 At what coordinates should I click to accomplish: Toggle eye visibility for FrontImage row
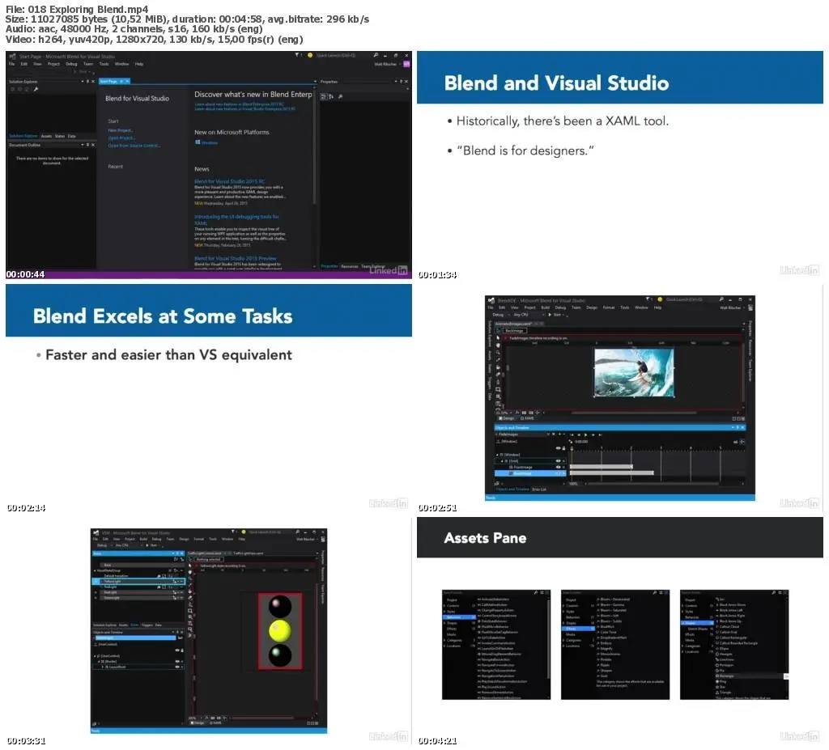point(558,467)
